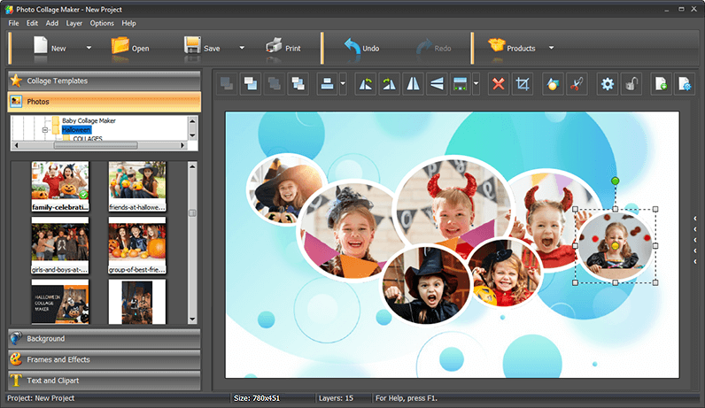Expand the Save dropdown arrow
Screen dimensions: 705x408
pos(242,48)
